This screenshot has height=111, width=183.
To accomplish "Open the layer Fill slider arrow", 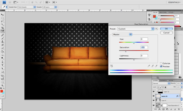I will coord(181,87).
